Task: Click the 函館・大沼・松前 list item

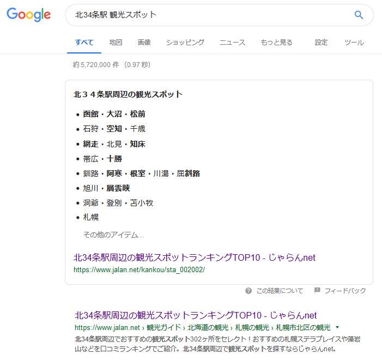Action: pos(114,114)
